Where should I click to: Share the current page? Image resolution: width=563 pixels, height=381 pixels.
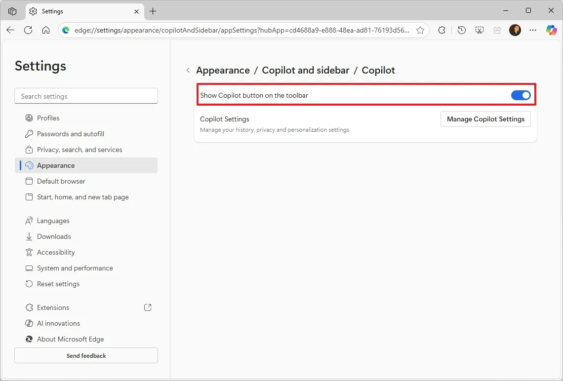[x=497, y=30]
